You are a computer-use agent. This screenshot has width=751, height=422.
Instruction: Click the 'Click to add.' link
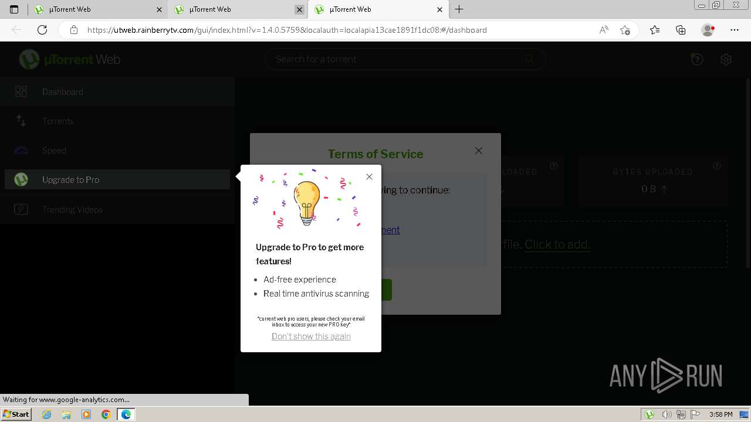(x=557, y=244)
